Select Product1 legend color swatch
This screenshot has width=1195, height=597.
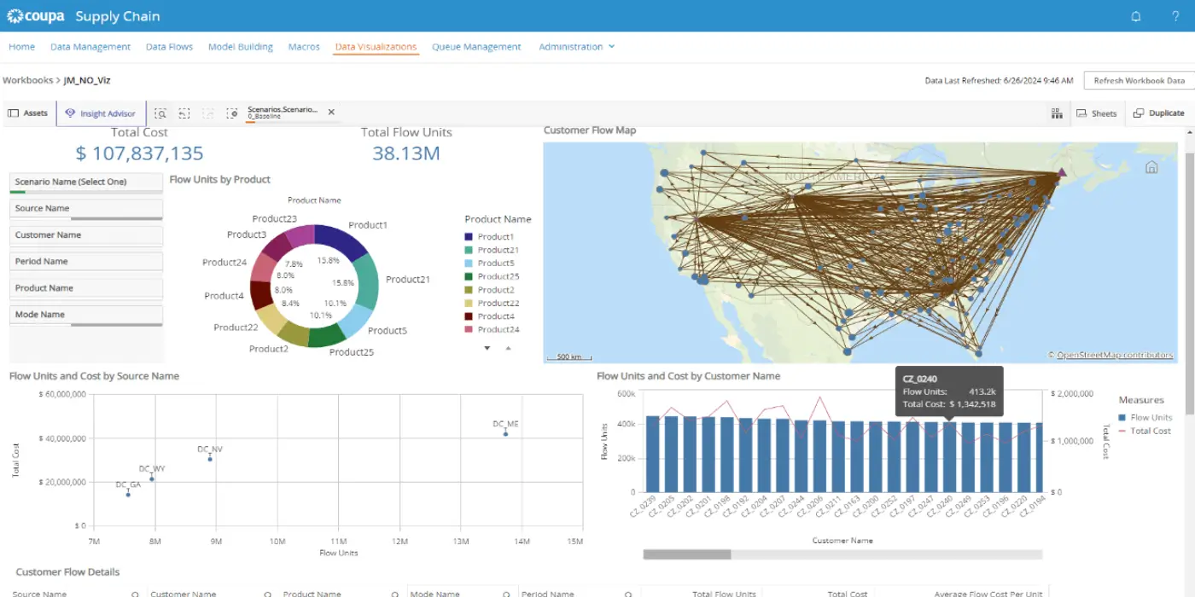point(469,237)
